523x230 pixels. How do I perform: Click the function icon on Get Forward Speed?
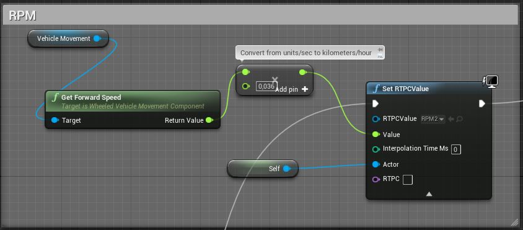tap(55, 97)
